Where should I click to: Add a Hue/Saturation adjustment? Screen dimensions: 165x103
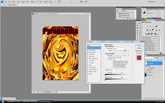coord(147,30)
